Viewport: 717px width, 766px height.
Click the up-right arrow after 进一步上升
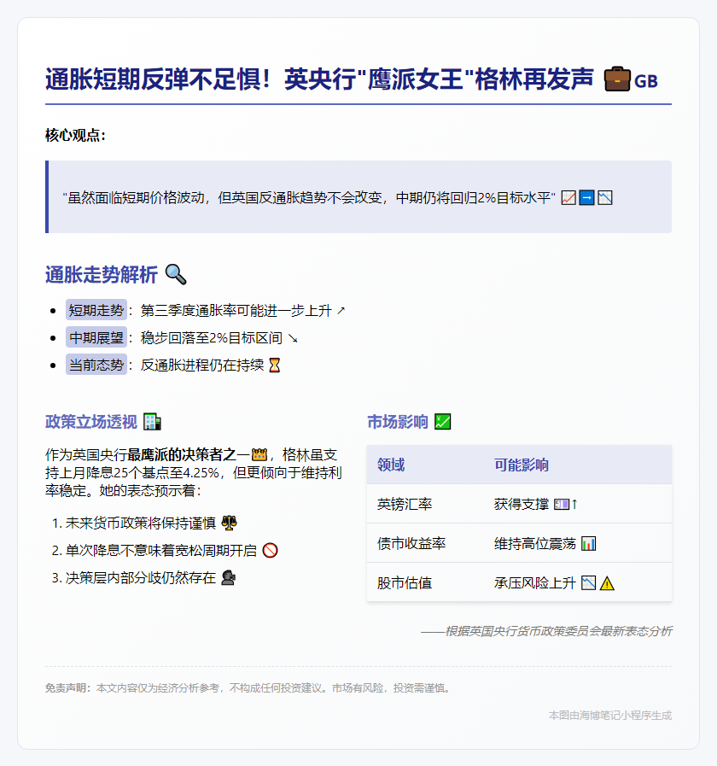341,310
